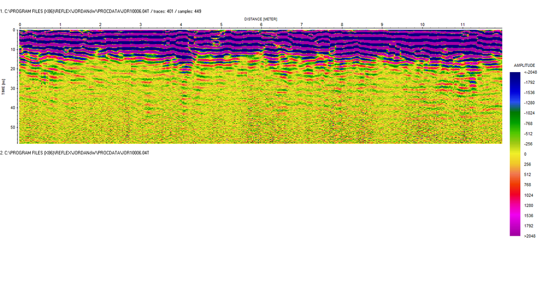Screen dimensions: 543x293
Task: Click the dark blue top of color bar
Action: click(515, 75)
